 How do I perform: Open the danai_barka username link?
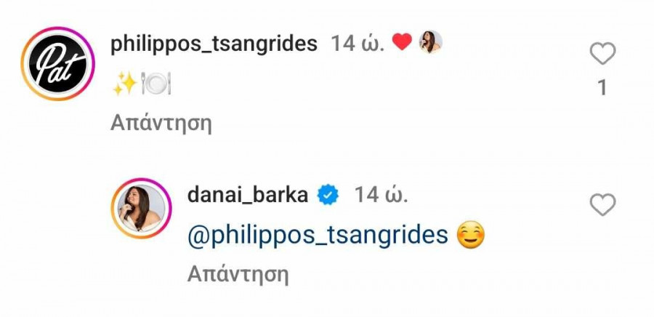(248, 195)
